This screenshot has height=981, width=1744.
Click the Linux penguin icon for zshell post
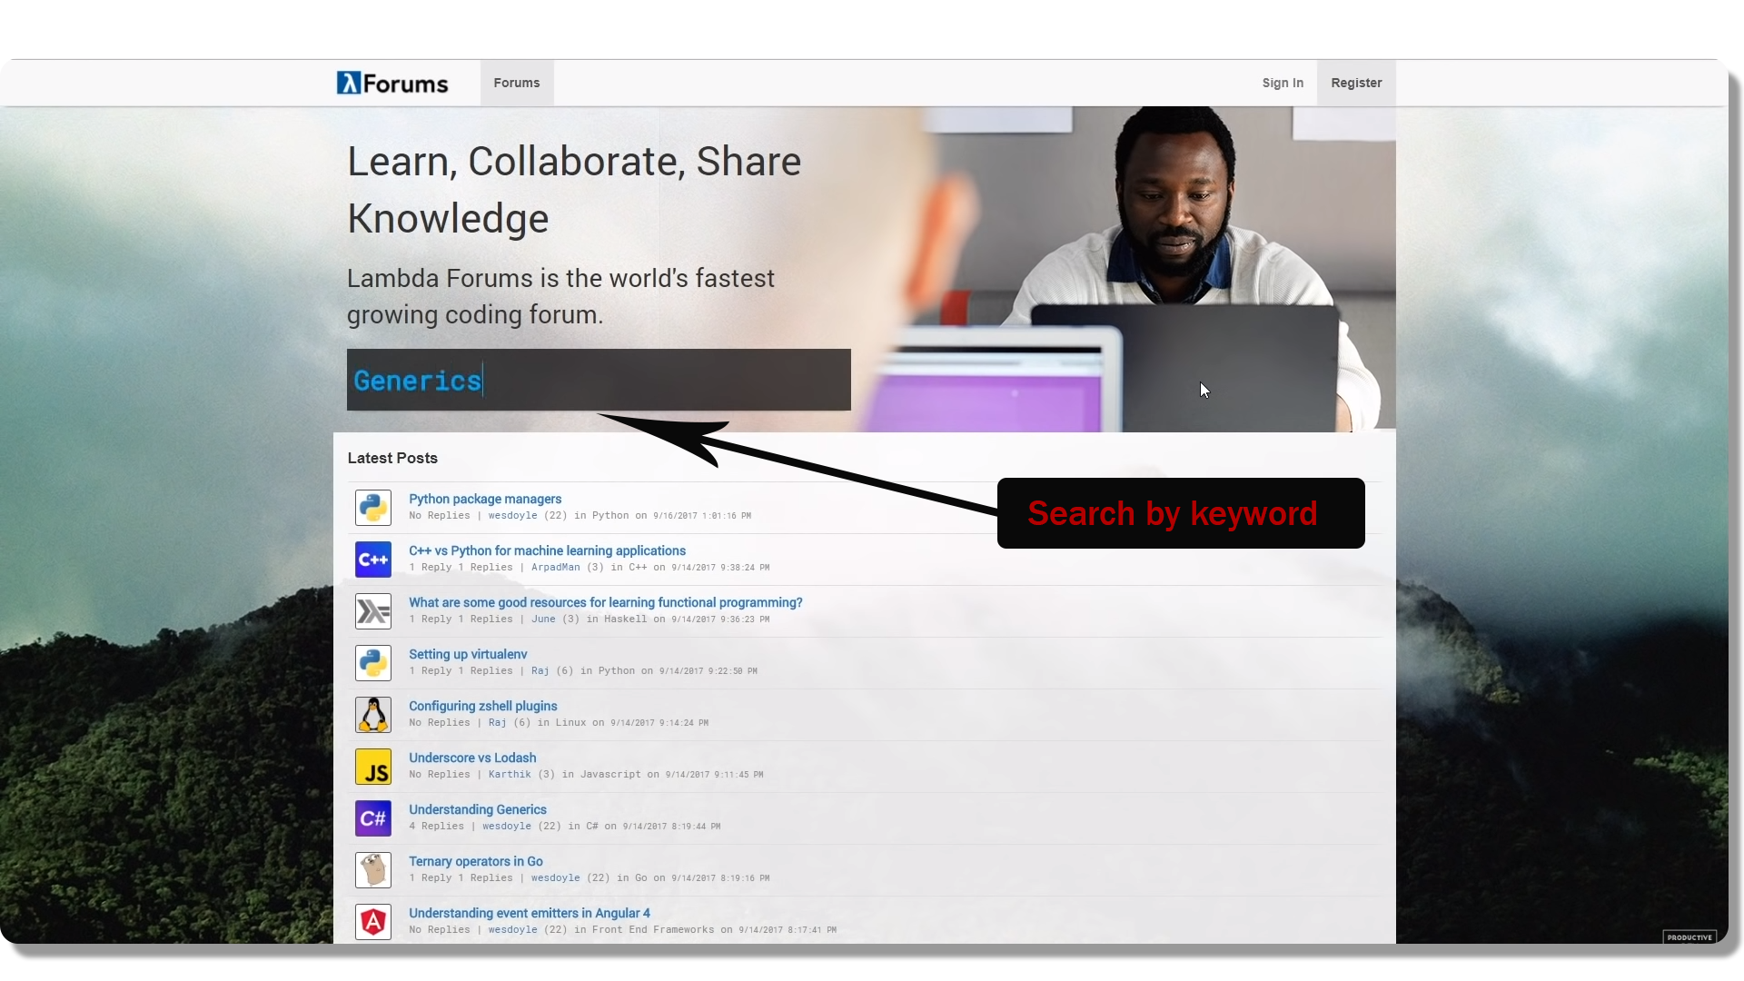[x=373, y=715]
